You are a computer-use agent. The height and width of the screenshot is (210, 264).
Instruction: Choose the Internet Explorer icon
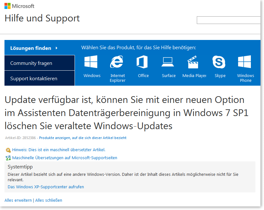tap(117, 62)
